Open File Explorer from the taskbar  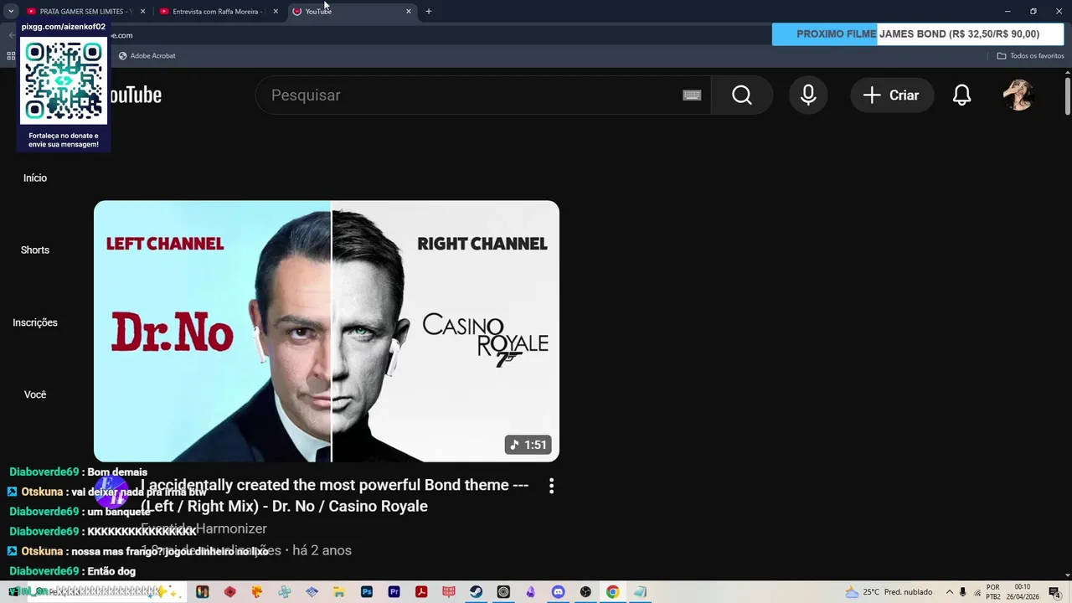pyautogui.click(x=339, y=592)
